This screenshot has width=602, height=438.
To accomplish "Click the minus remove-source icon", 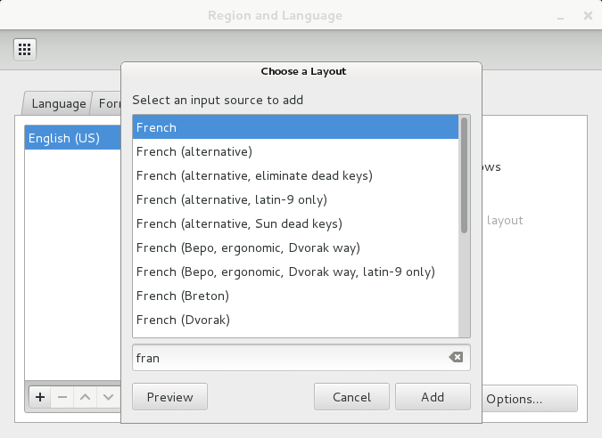I will pyautogui.click(x=62, y=397).
